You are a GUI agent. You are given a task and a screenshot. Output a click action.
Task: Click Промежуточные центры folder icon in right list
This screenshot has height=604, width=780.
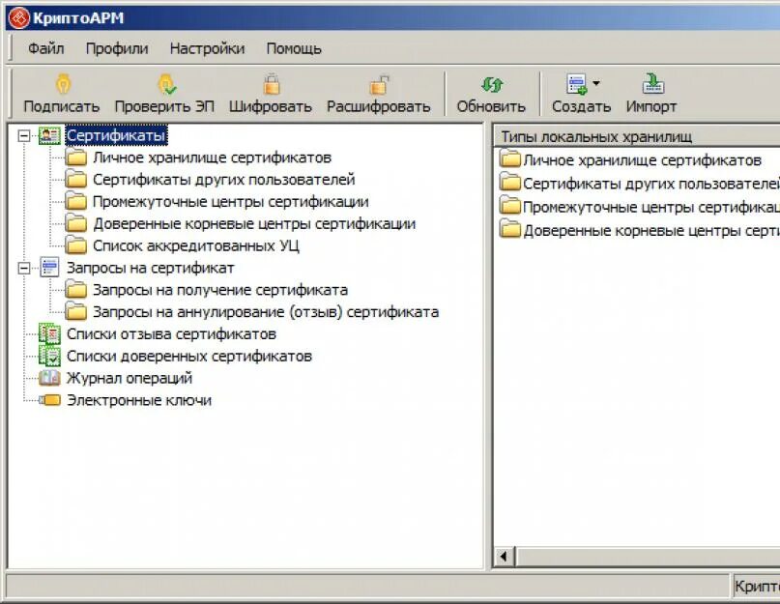[x=509, y=206]
